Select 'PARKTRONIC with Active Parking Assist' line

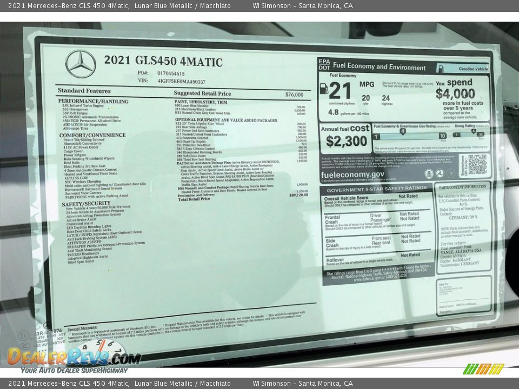tap(97, 196)
